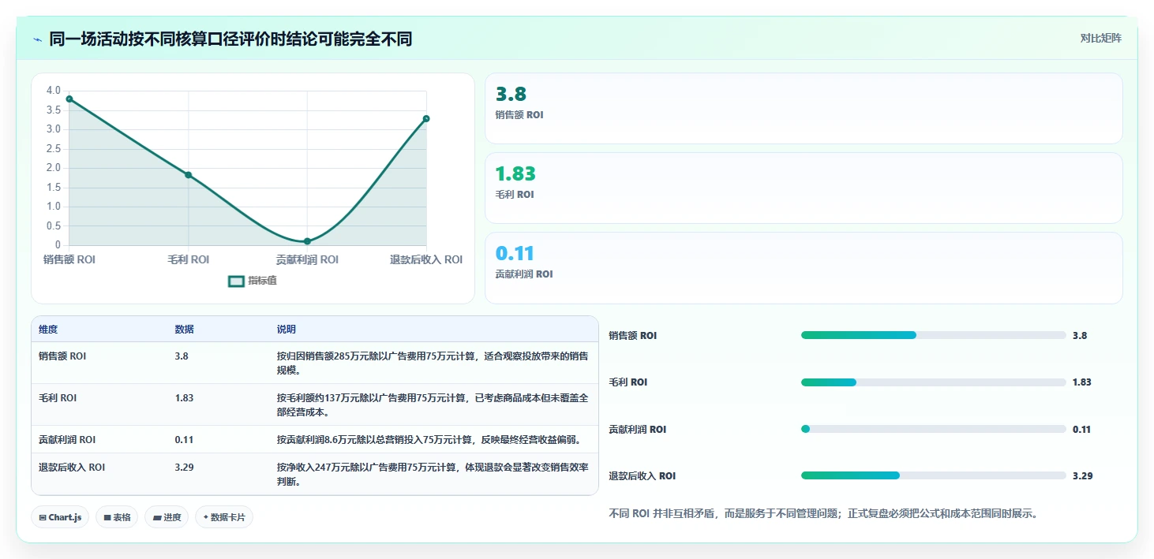Click the 贡献利润 ROI progress bar
Screen dimensions: 1154x559
(x=933, y=429)
